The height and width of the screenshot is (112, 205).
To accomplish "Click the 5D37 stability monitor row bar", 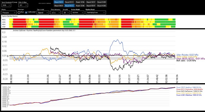I will coord(92,24).
